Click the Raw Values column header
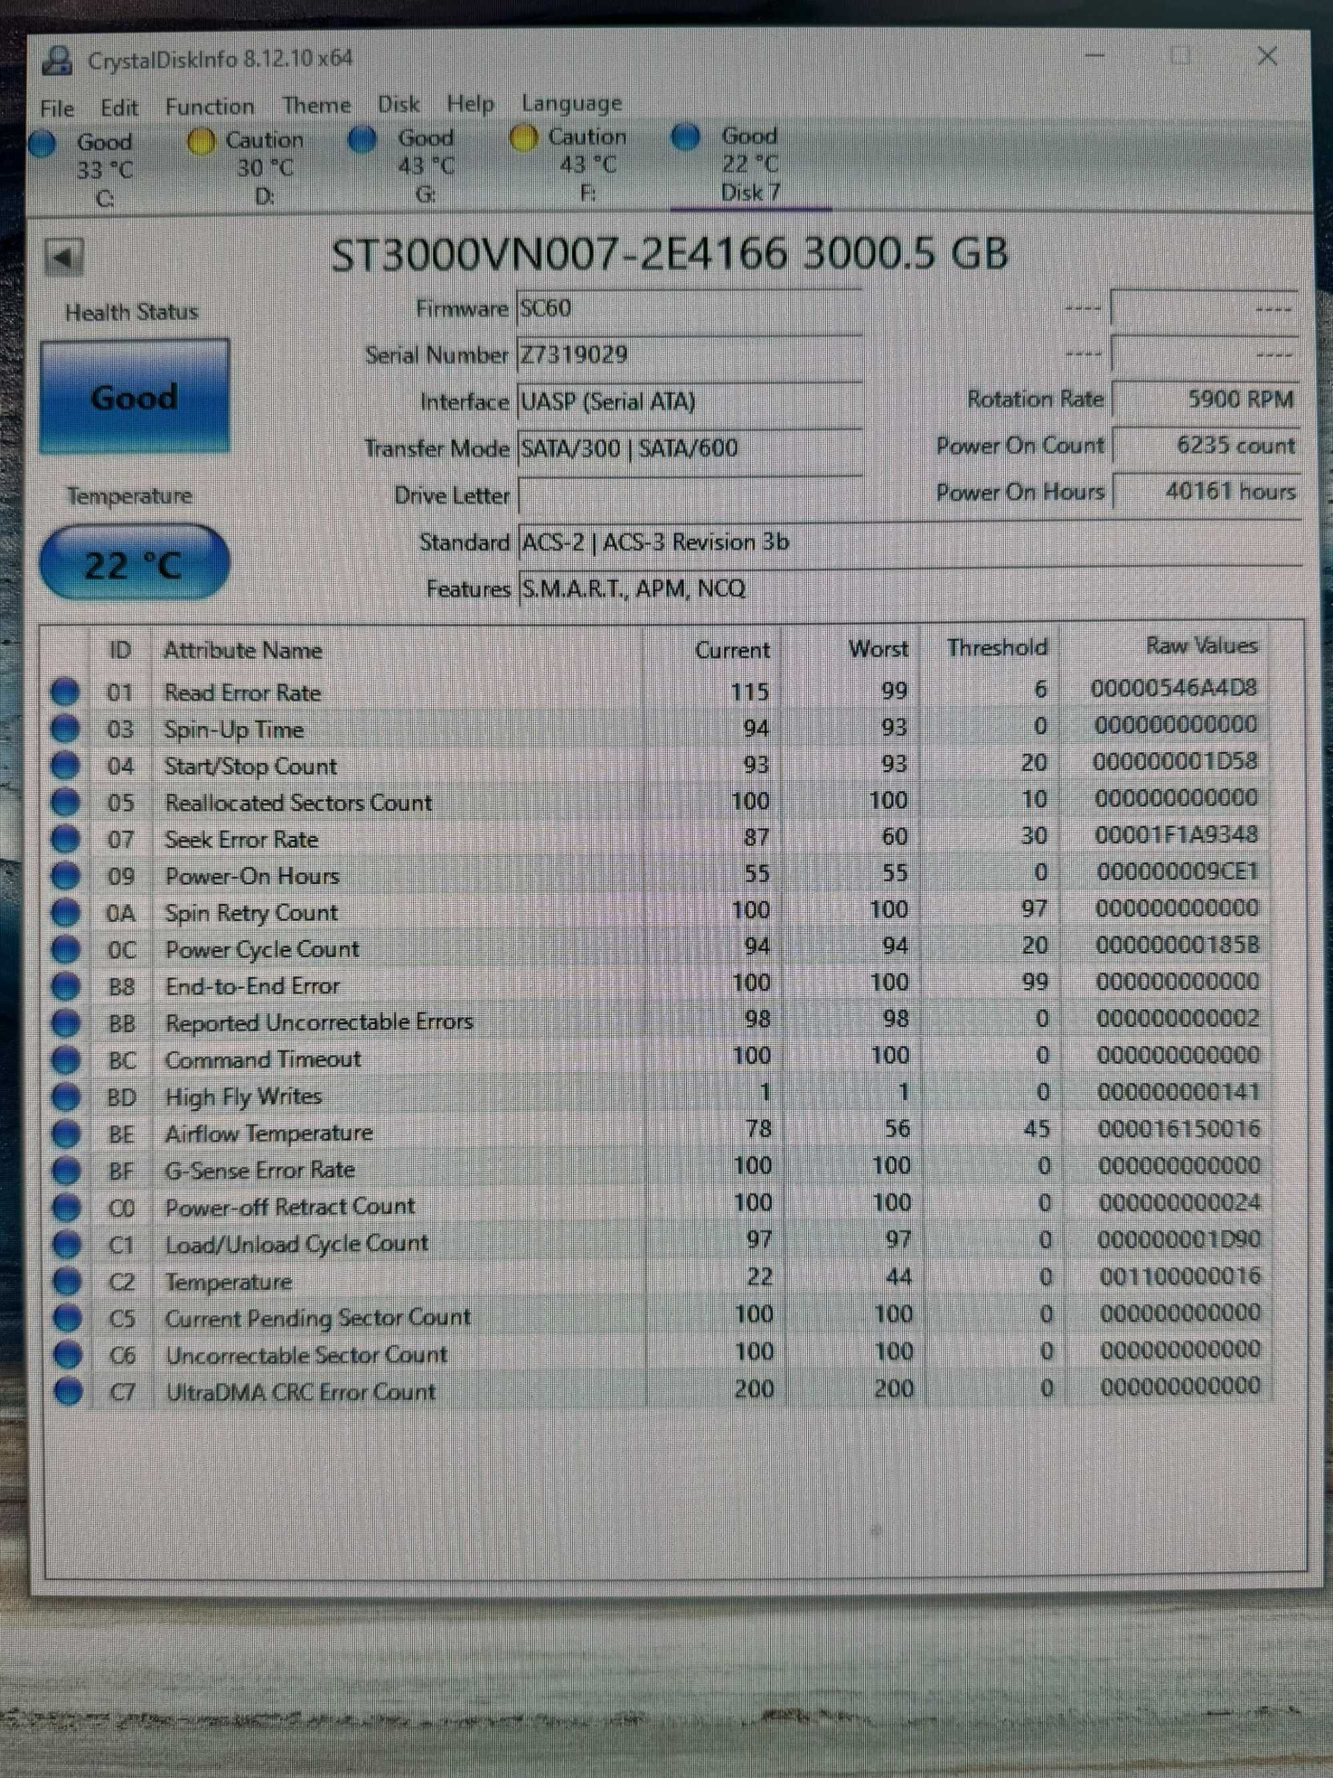1333x1778 pixels. (1200, 645)
